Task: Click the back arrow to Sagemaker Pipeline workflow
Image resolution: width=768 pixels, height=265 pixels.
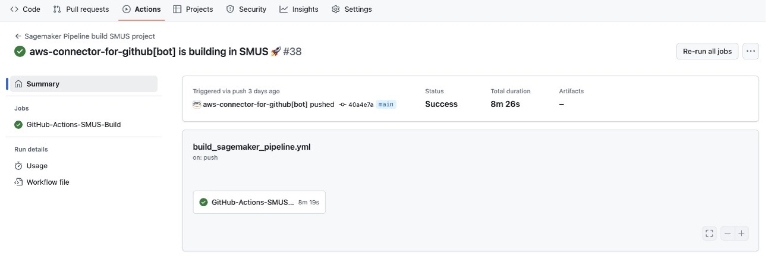Action: tap(18, 36)
